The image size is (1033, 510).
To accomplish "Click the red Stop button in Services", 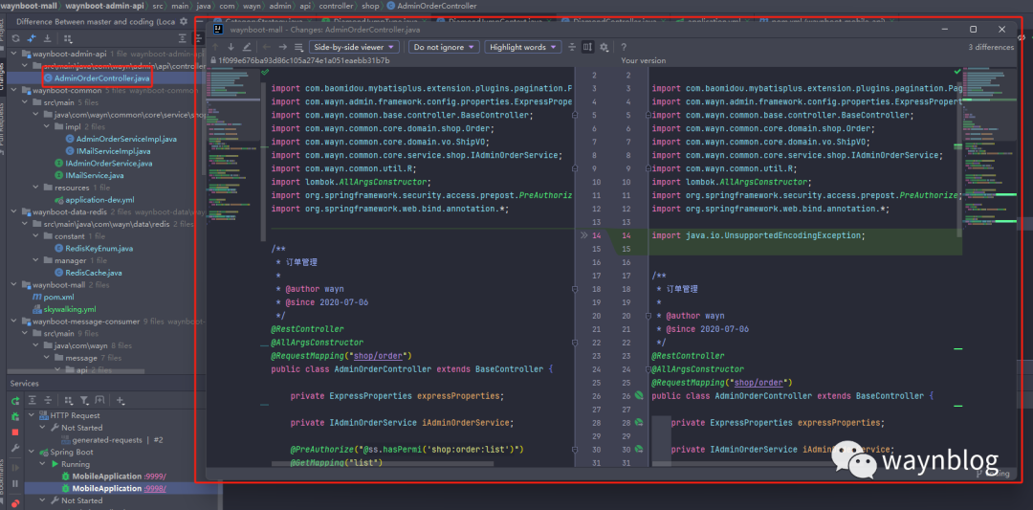I will [x=15, y=432].
